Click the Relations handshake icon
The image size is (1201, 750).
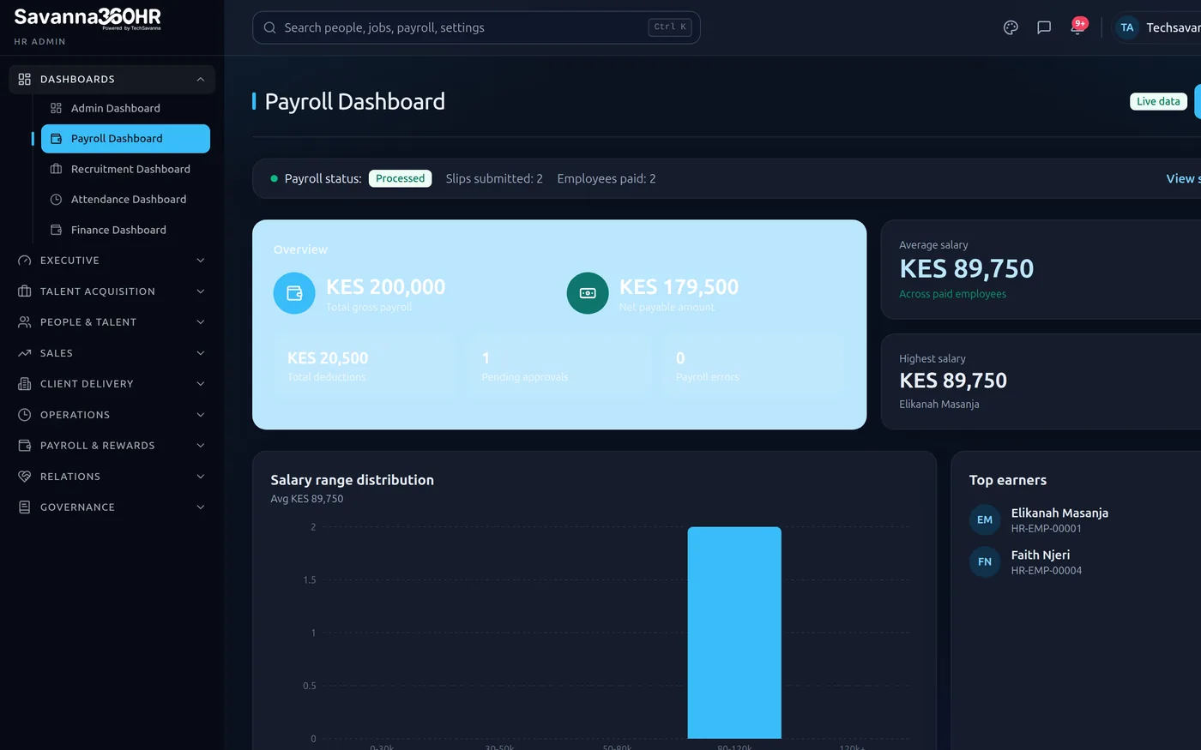pyautogui.click(x=24, y=477)
